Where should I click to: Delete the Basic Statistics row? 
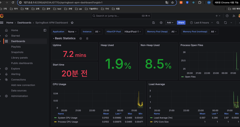87,38
